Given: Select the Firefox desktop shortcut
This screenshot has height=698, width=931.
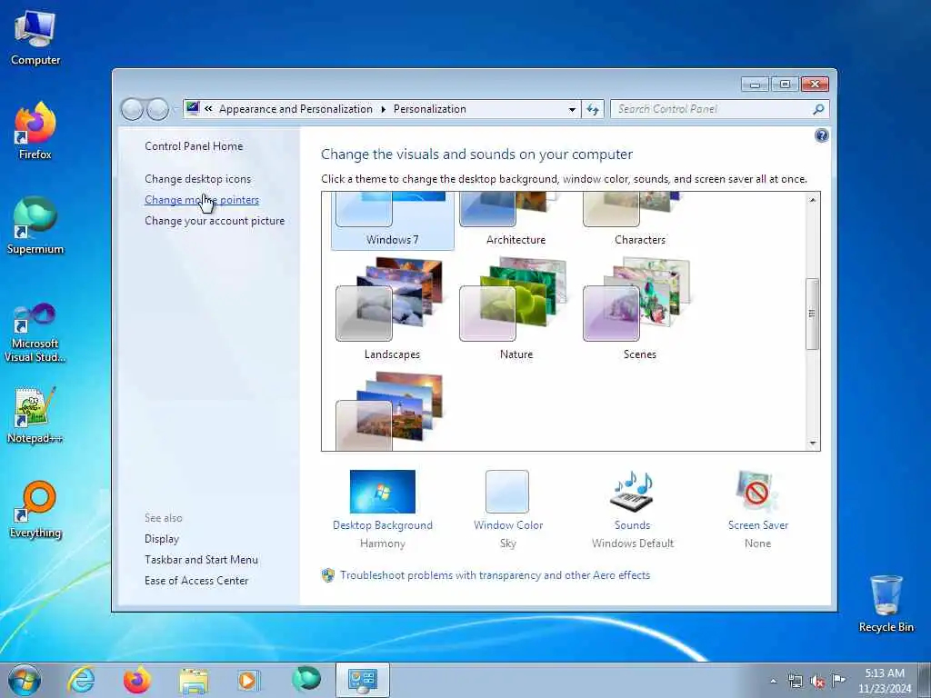Looking at the screenshot, I should click(35, 131).
